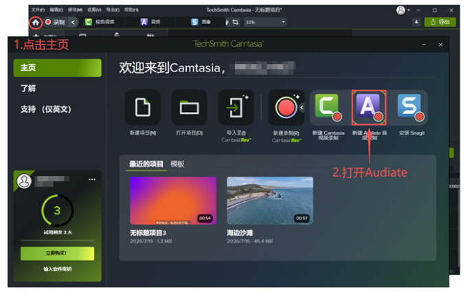Click the 新建 Audiate 音频录制 icon
The height and width of the screenshot is (294, 467).
coord(369,107)
